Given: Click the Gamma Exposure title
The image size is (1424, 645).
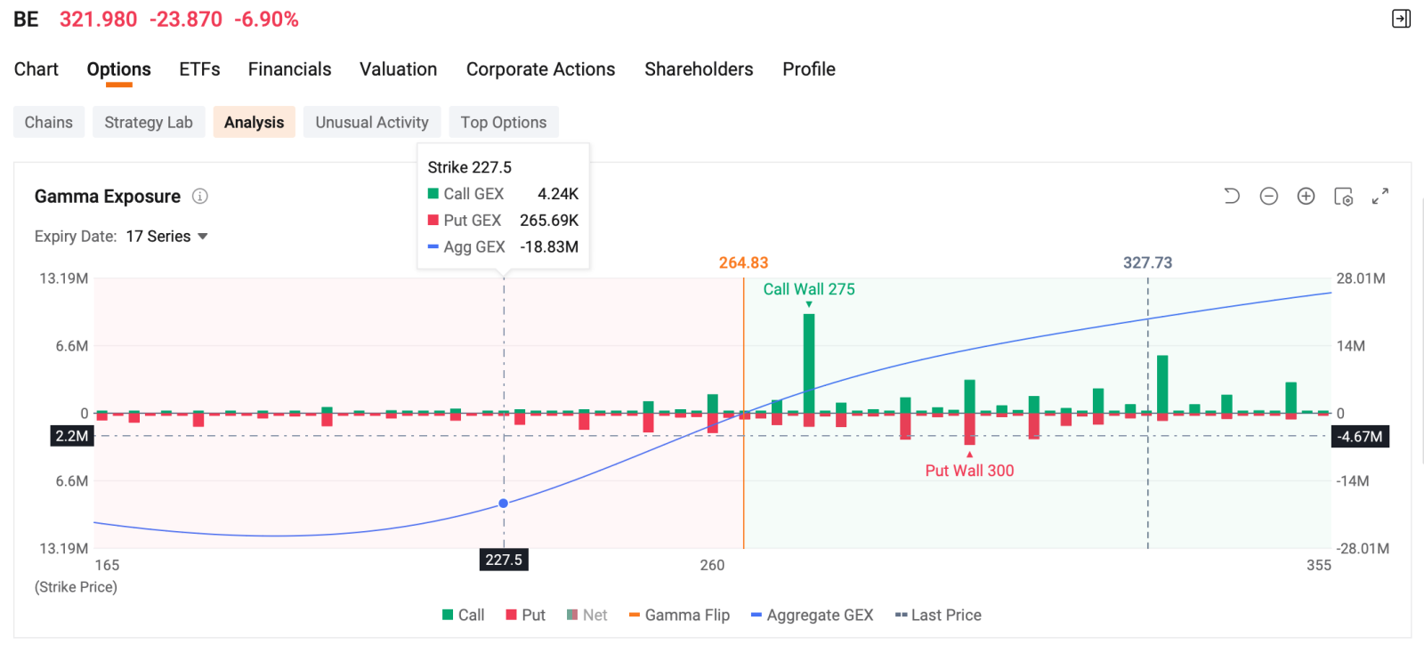Looking at the screenshot, I should pyautogui.click(x=108, y=197).
